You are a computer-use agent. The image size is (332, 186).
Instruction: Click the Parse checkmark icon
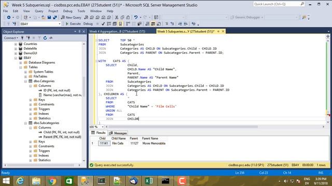(x=103, y=24)
